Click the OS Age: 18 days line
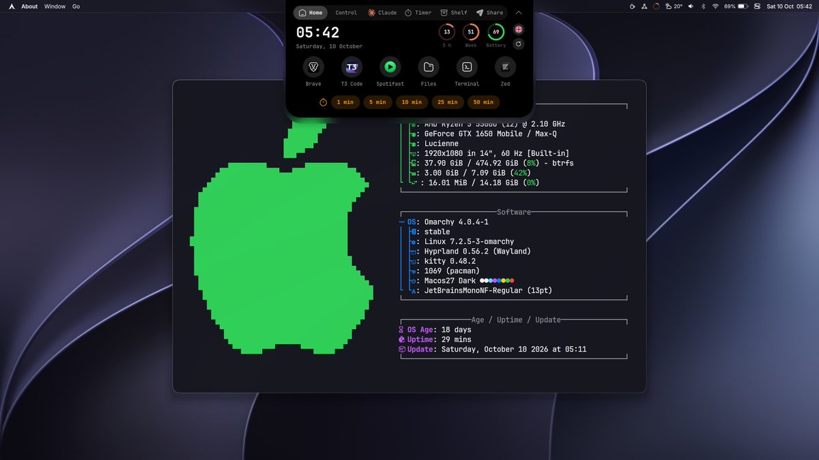 (435, 330)
